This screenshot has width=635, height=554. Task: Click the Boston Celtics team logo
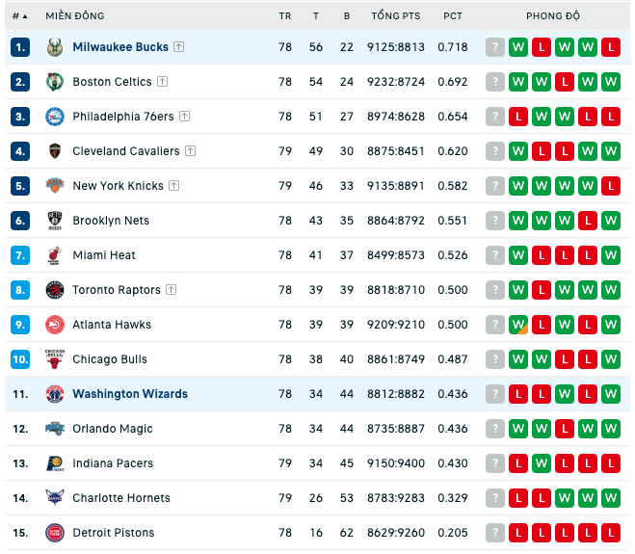pyautogui.click(x=55, y=82)
